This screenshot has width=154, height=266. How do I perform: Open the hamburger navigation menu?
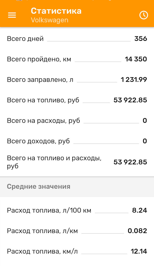point(12,15)
